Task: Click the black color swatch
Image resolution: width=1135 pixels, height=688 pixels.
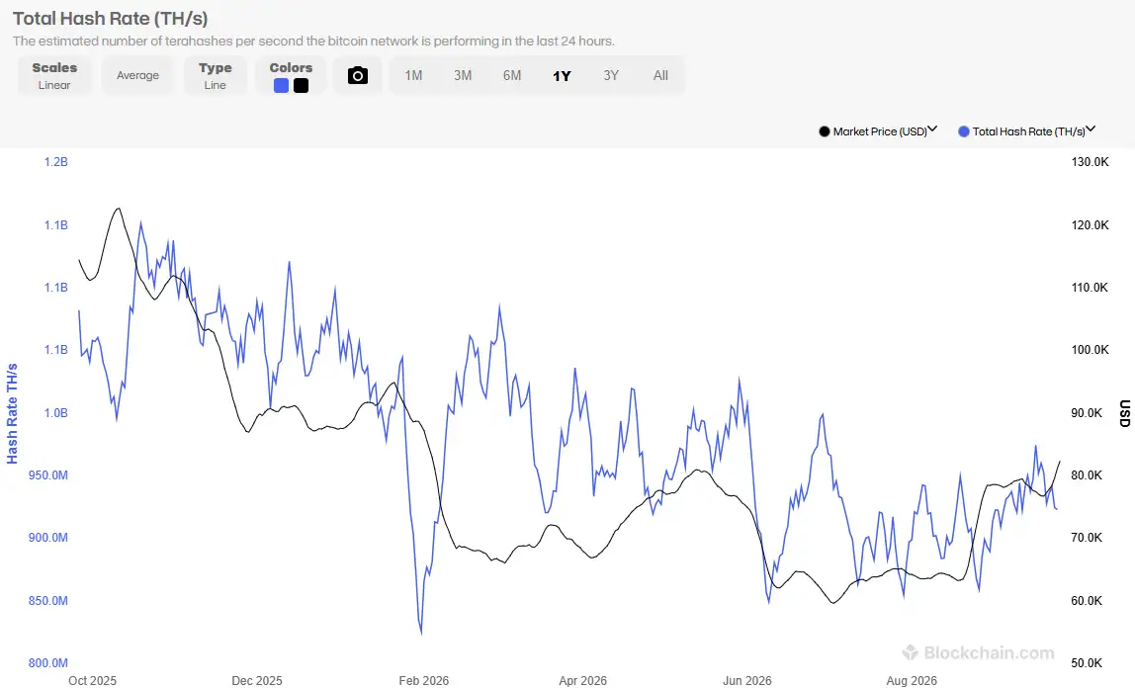Action: [x=302, y=85]
